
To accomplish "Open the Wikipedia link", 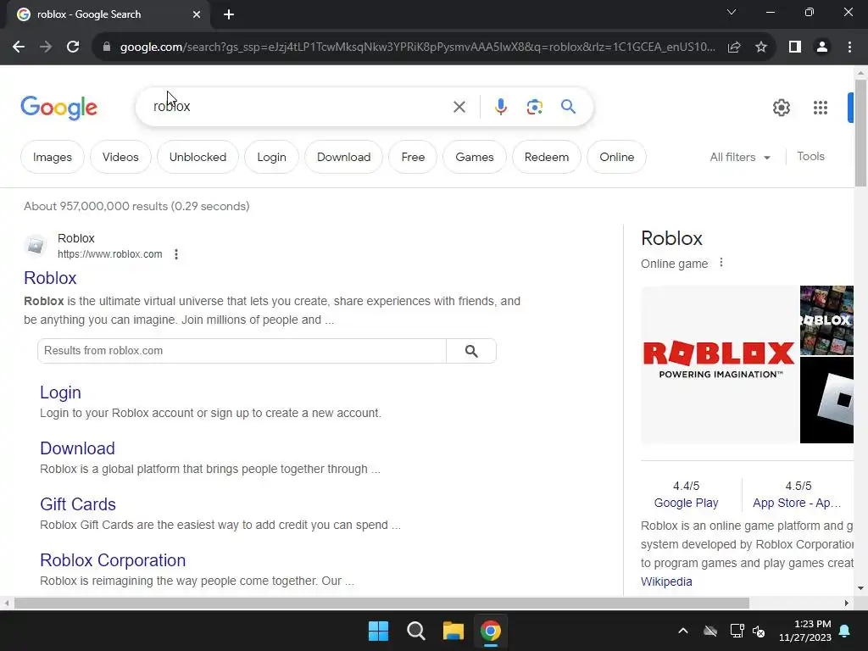I will [666, 581].
